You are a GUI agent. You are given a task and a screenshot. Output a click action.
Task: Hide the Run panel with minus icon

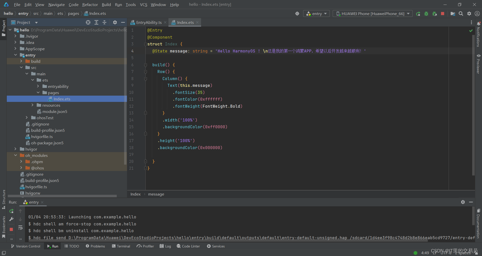click(x=471, y=202)
